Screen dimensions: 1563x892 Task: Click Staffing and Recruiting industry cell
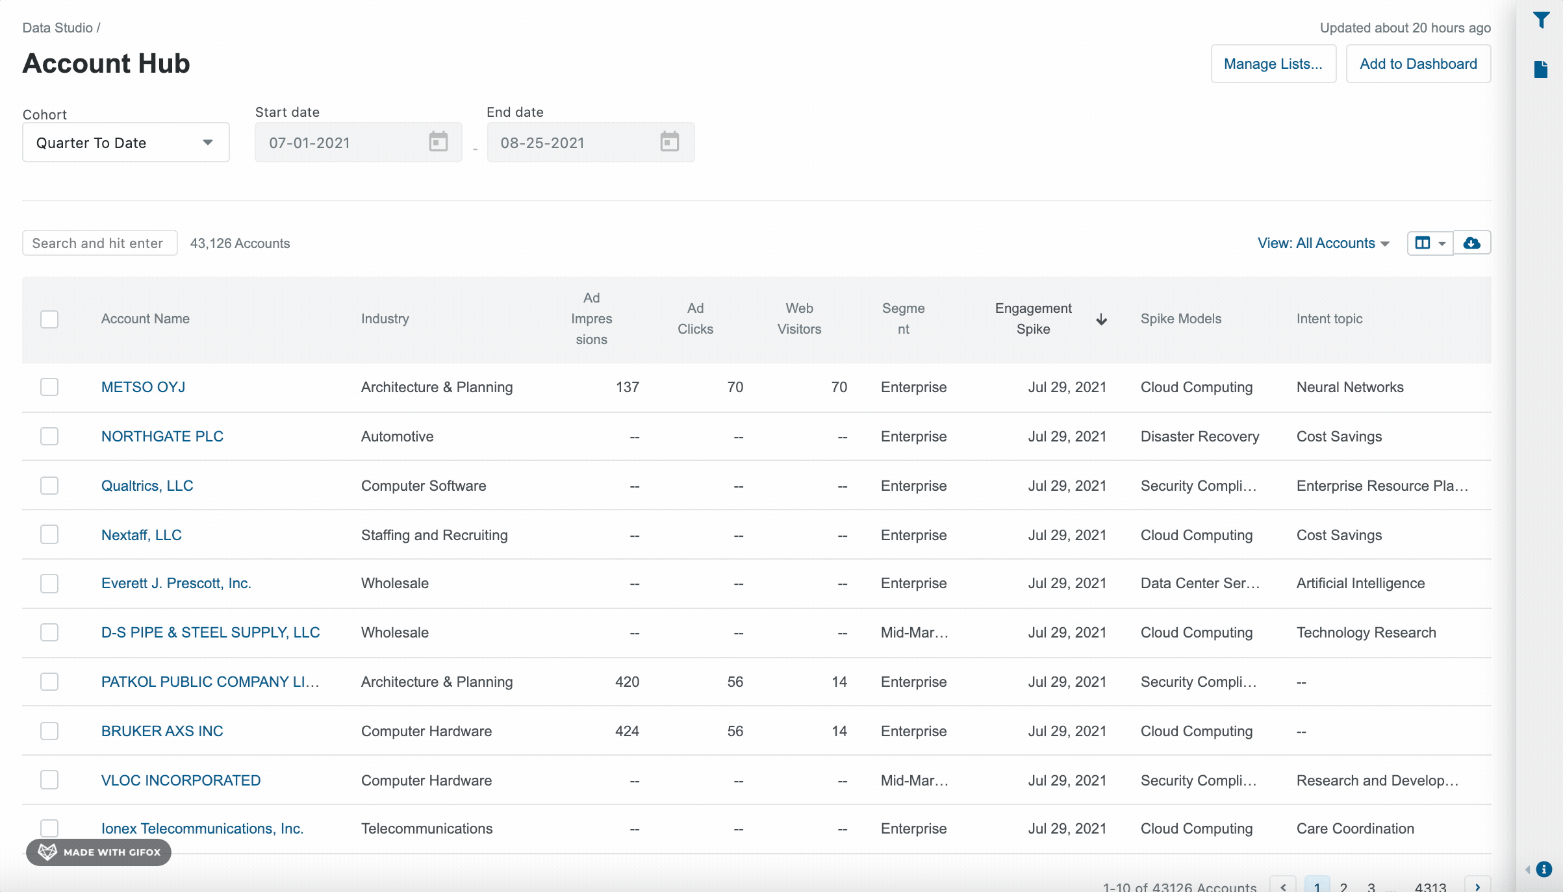click(435, 535)
